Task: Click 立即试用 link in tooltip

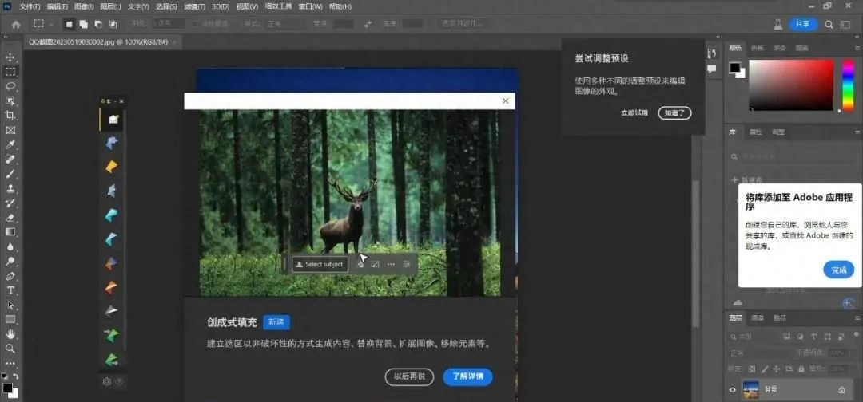Action: click(634, 113)
